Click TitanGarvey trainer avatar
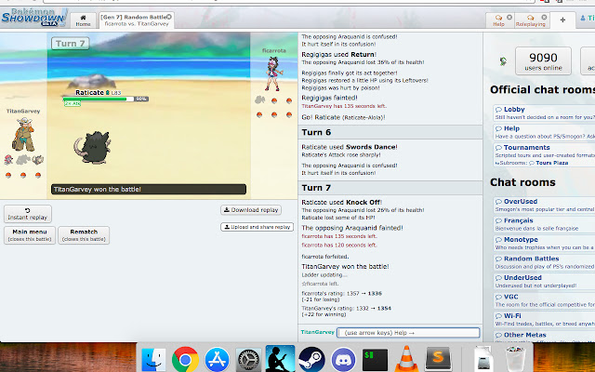 [x=23, y=134]
